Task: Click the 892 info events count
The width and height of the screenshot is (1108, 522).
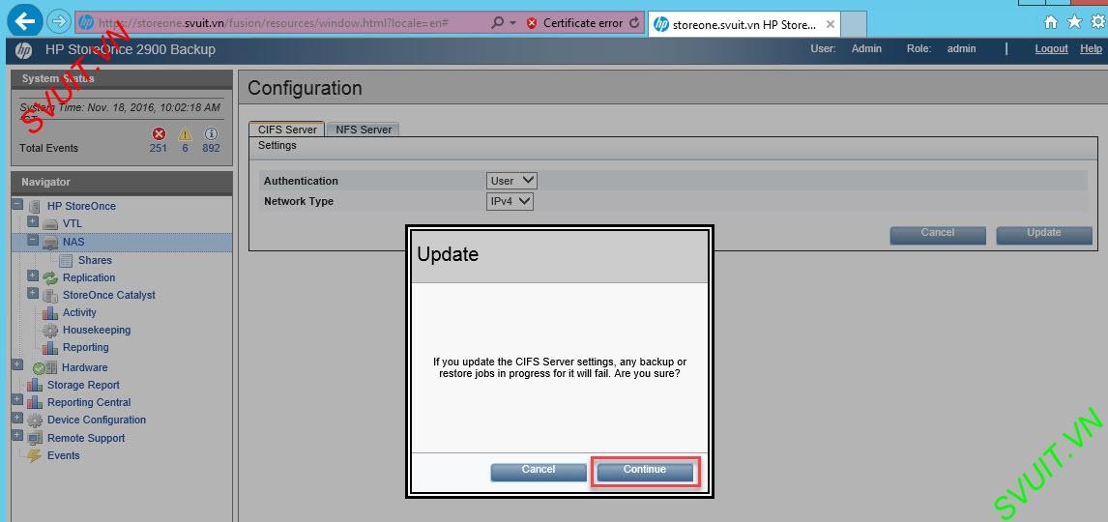Action: click(211, 148)
